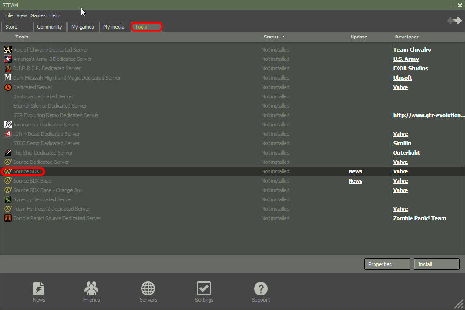
Task: Click the Source SDK Base icon
Action: pyautogui.click(x=8, y=181)
